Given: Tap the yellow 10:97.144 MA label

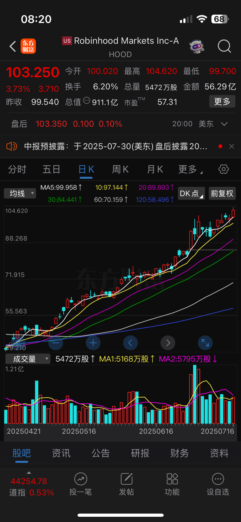Looking at the screenshot, I should 111,187.
